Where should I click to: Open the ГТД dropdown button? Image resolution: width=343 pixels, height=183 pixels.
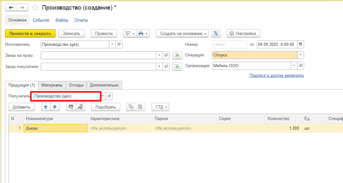160,107
